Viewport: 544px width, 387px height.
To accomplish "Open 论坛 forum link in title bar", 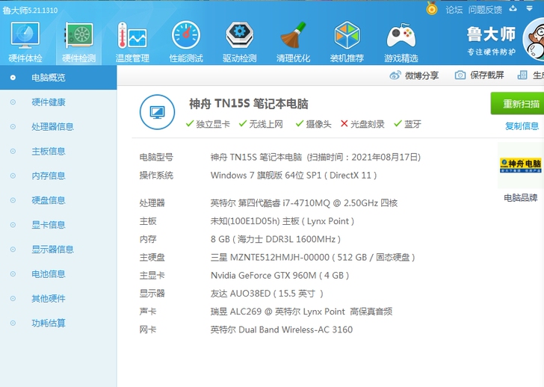I will tap(454, 10).
